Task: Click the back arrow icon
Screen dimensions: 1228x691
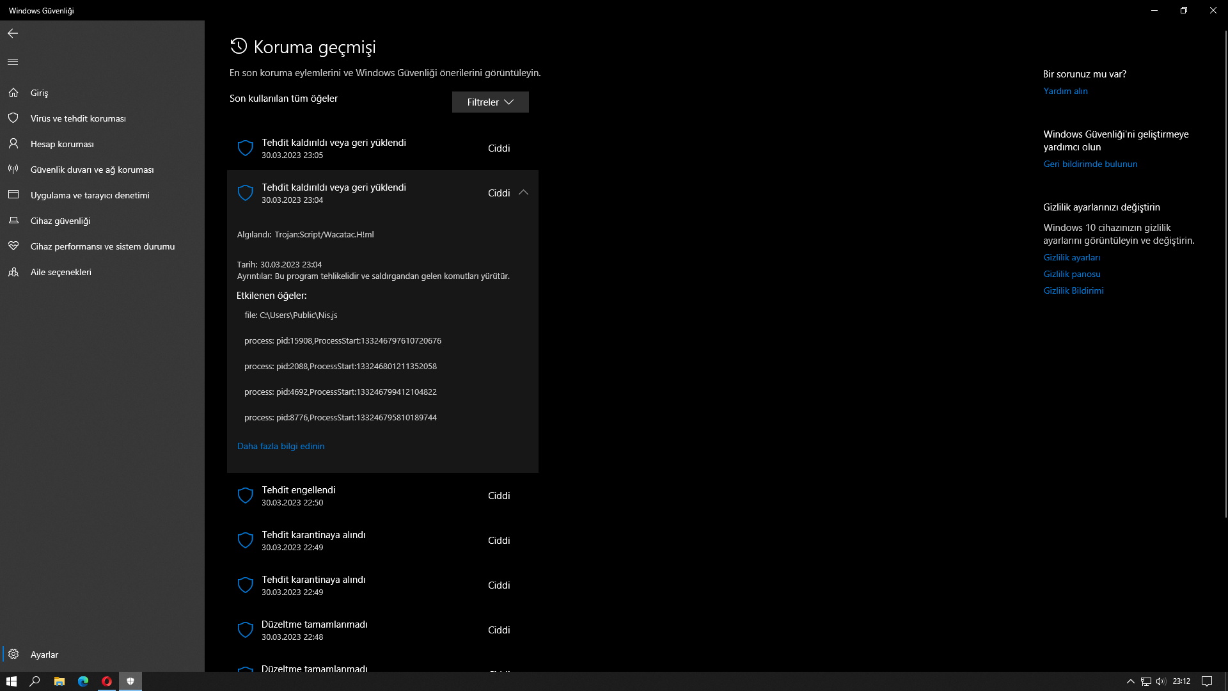Action: click(x=13, y=33)
